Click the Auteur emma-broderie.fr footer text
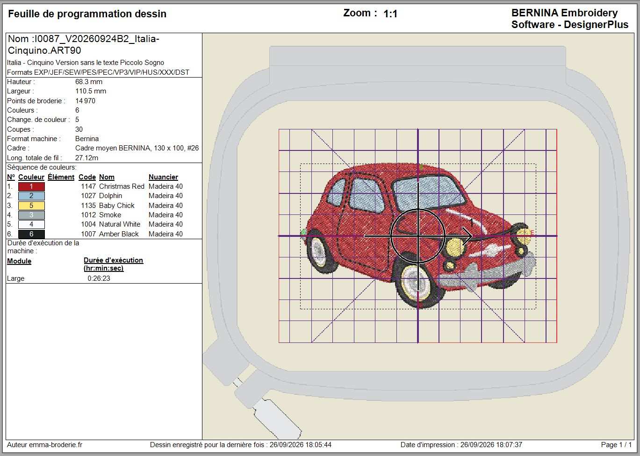Image resolution: width=640 pixels, height=456 pixels. (44, 445)
